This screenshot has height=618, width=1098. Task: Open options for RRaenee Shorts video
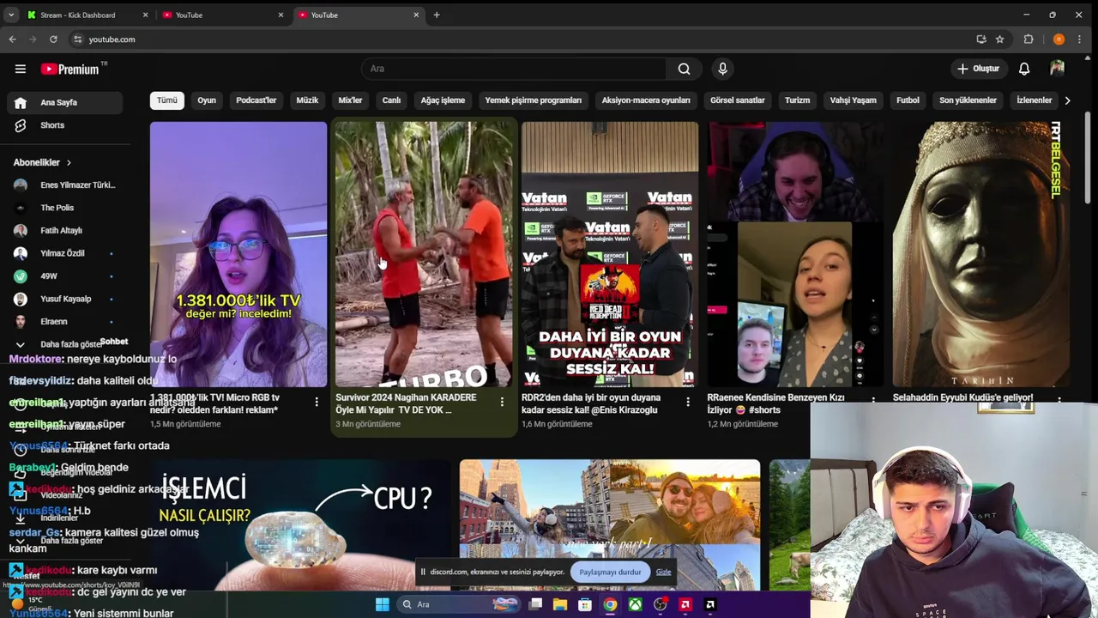(x=873, y=401)
